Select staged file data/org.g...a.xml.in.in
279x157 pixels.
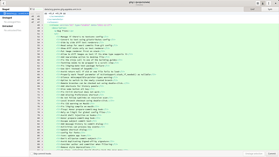tap(16, 13)
